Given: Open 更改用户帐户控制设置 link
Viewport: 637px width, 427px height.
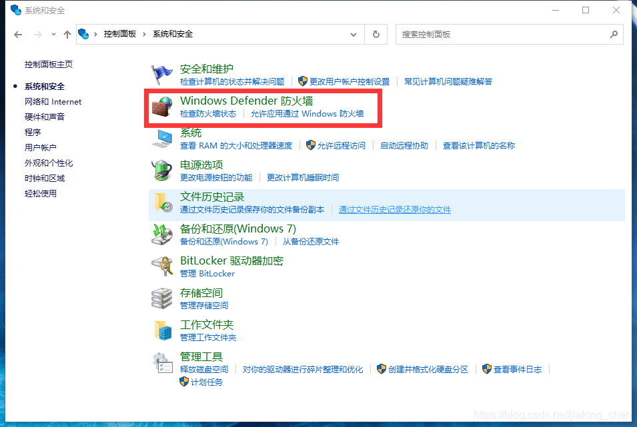Looking at the screenshot, I should coord(350,81).
